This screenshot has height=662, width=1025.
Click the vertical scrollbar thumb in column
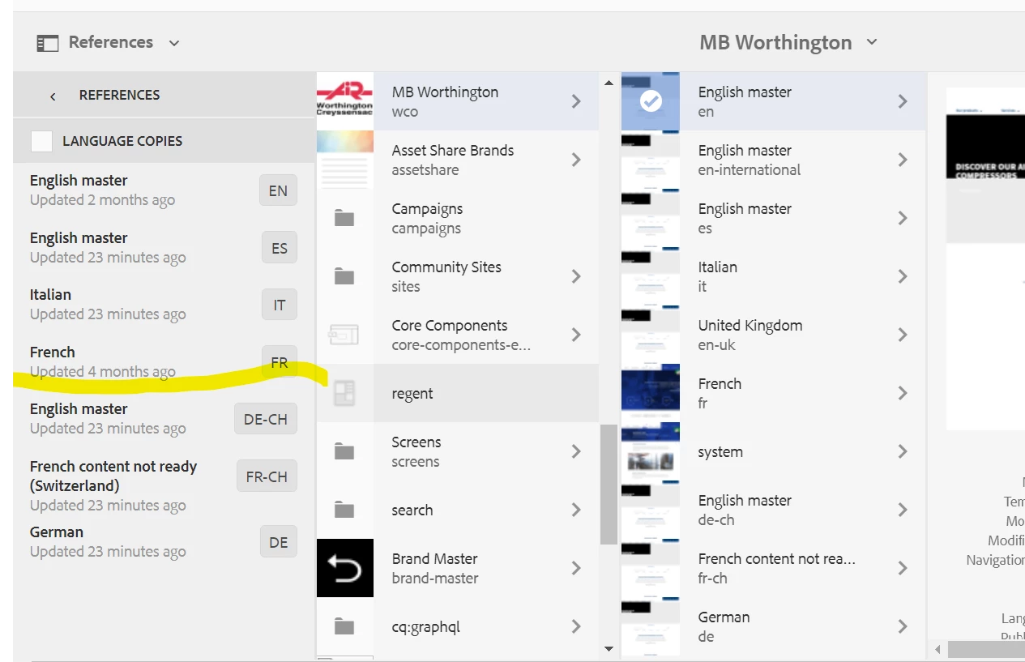click(609, 484)
